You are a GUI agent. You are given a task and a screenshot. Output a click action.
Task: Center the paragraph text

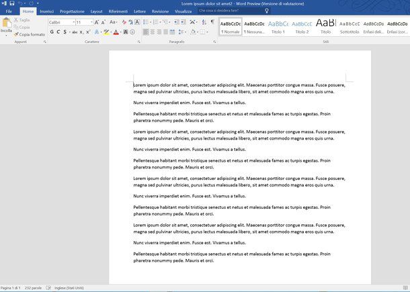pyautogui.click(x=153, y=32)
